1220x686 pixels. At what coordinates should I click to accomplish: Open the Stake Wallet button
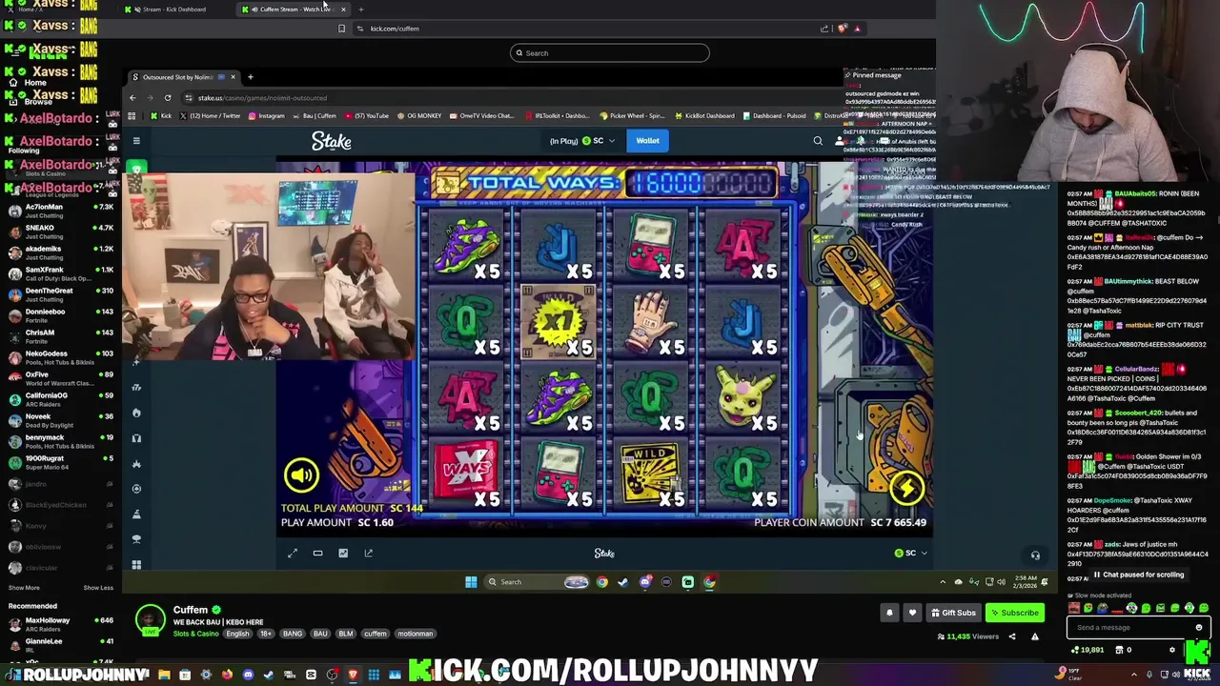pyautogui.click(x=647, y=141)
